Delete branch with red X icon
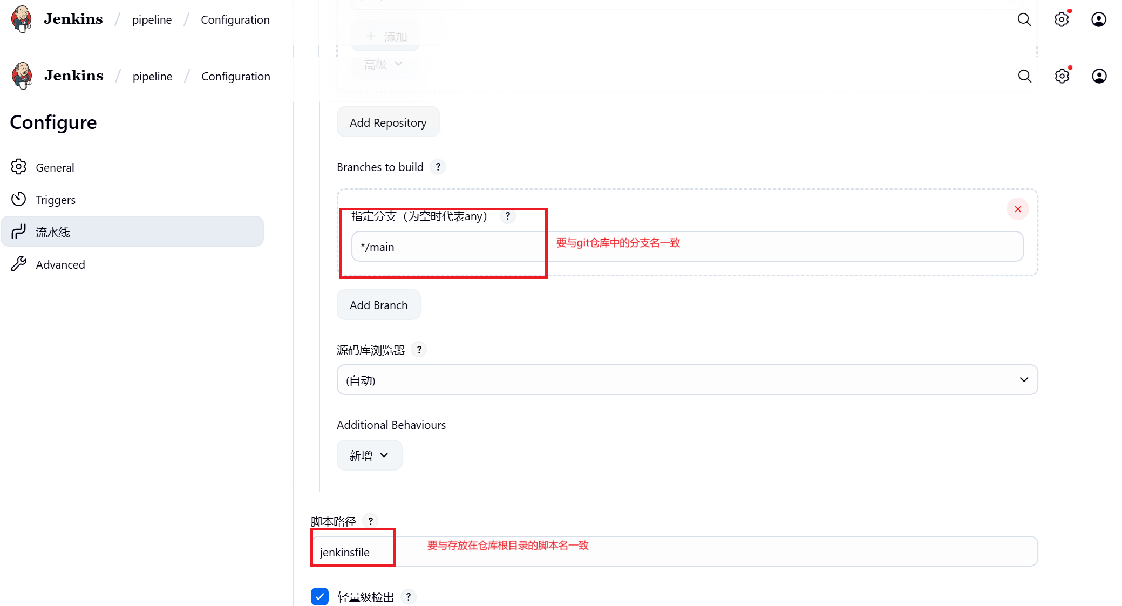 pyautogui.click(x=1017, y=209)
